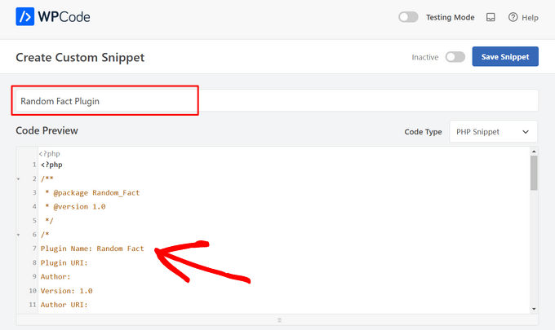Click the '@version 1.0' comment line

pyautogui.click(x=75, y=207)
